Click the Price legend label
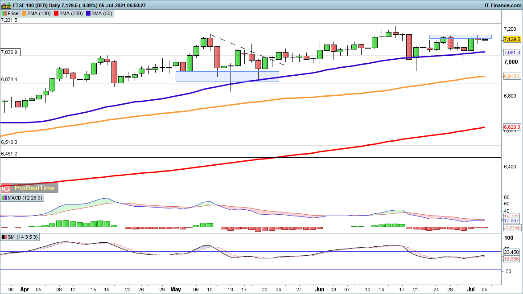The width and height of the screenshot is (523, 294). [x=11, y=13]
